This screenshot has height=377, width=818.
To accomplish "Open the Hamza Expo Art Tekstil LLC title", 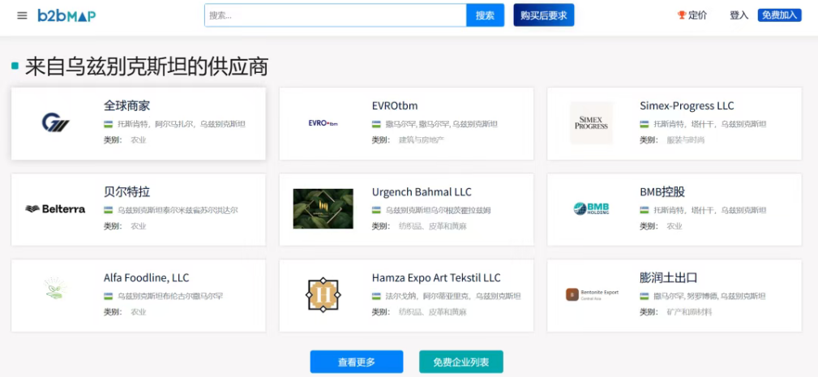I will pos(436,278).
